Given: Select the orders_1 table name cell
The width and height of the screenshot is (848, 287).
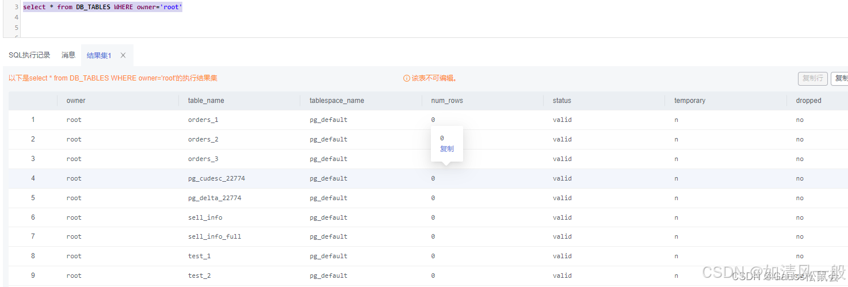Looking at the screenshot, I should point(203,120).
